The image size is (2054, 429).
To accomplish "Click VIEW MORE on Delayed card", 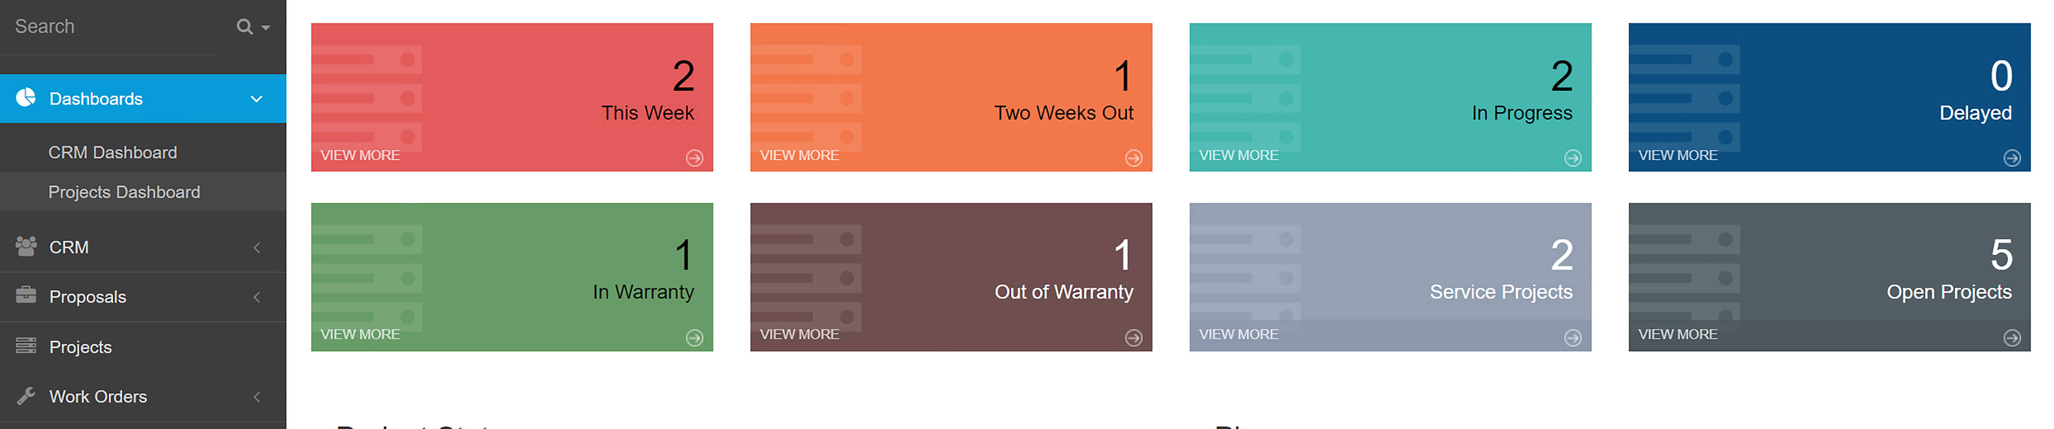I will (1678, 155).
